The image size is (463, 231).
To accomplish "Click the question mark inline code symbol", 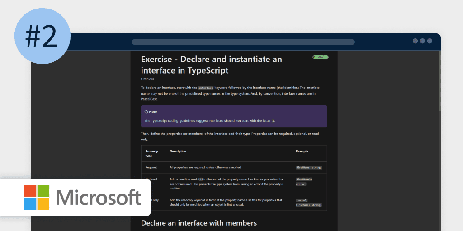I will 200,179.
